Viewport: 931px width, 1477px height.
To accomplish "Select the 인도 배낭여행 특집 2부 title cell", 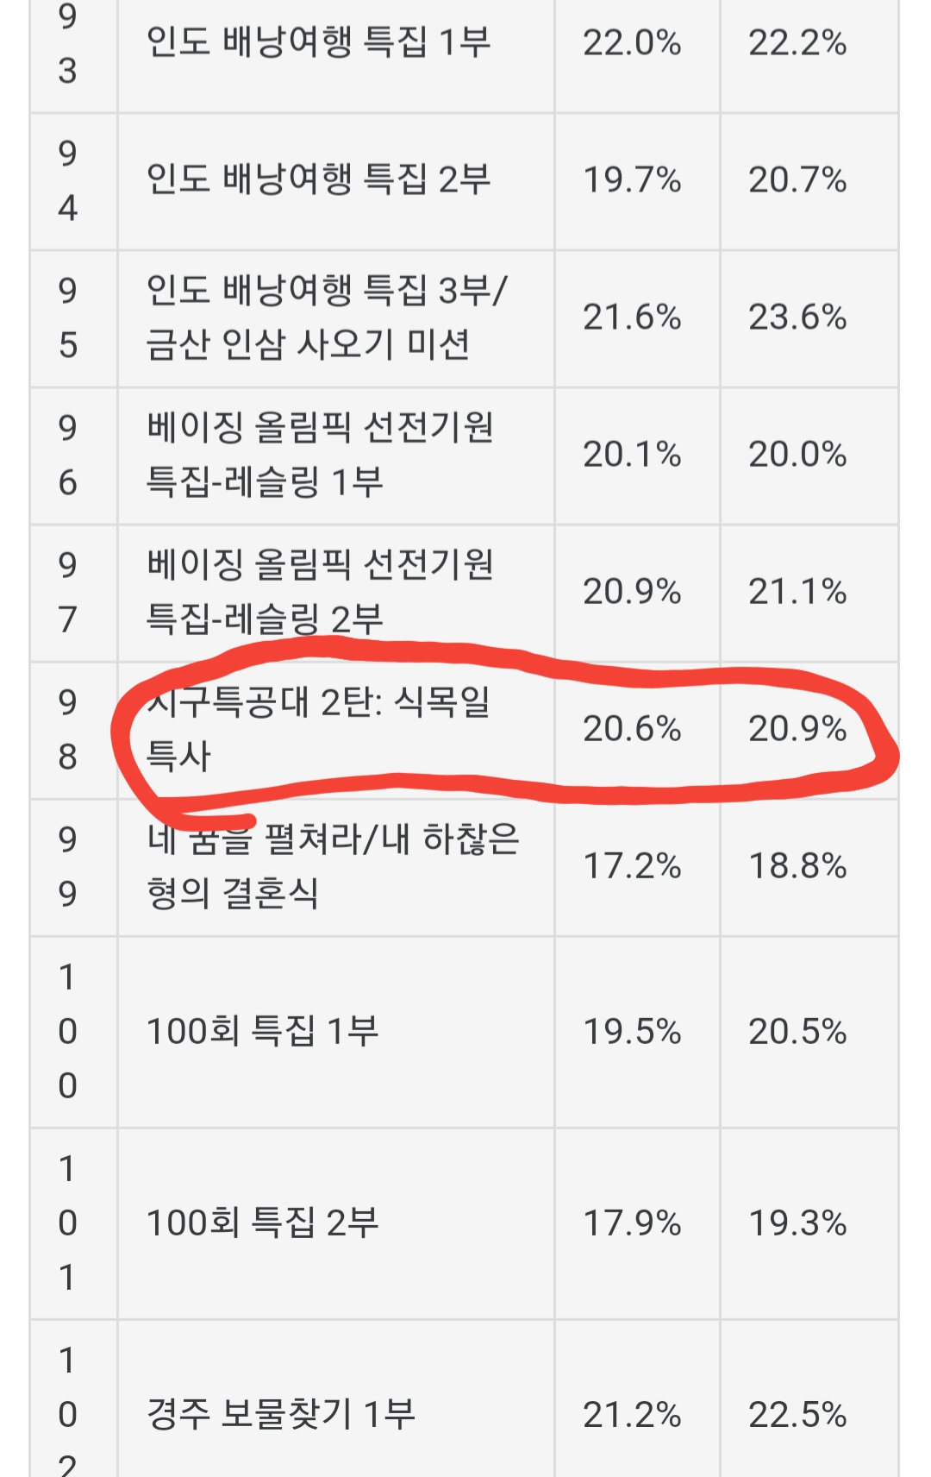I will click(x=318, y=179).
